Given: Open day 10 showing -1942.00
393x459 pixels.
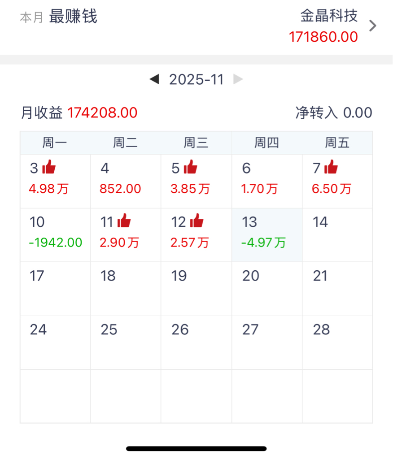Looking at the screenshot, I should tap(55, 235).
